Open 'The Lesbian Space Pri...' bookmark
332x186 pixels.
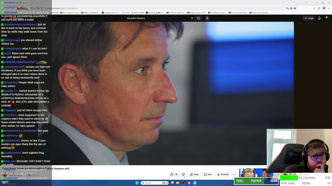pyautogui.click(x=176, y=13)
